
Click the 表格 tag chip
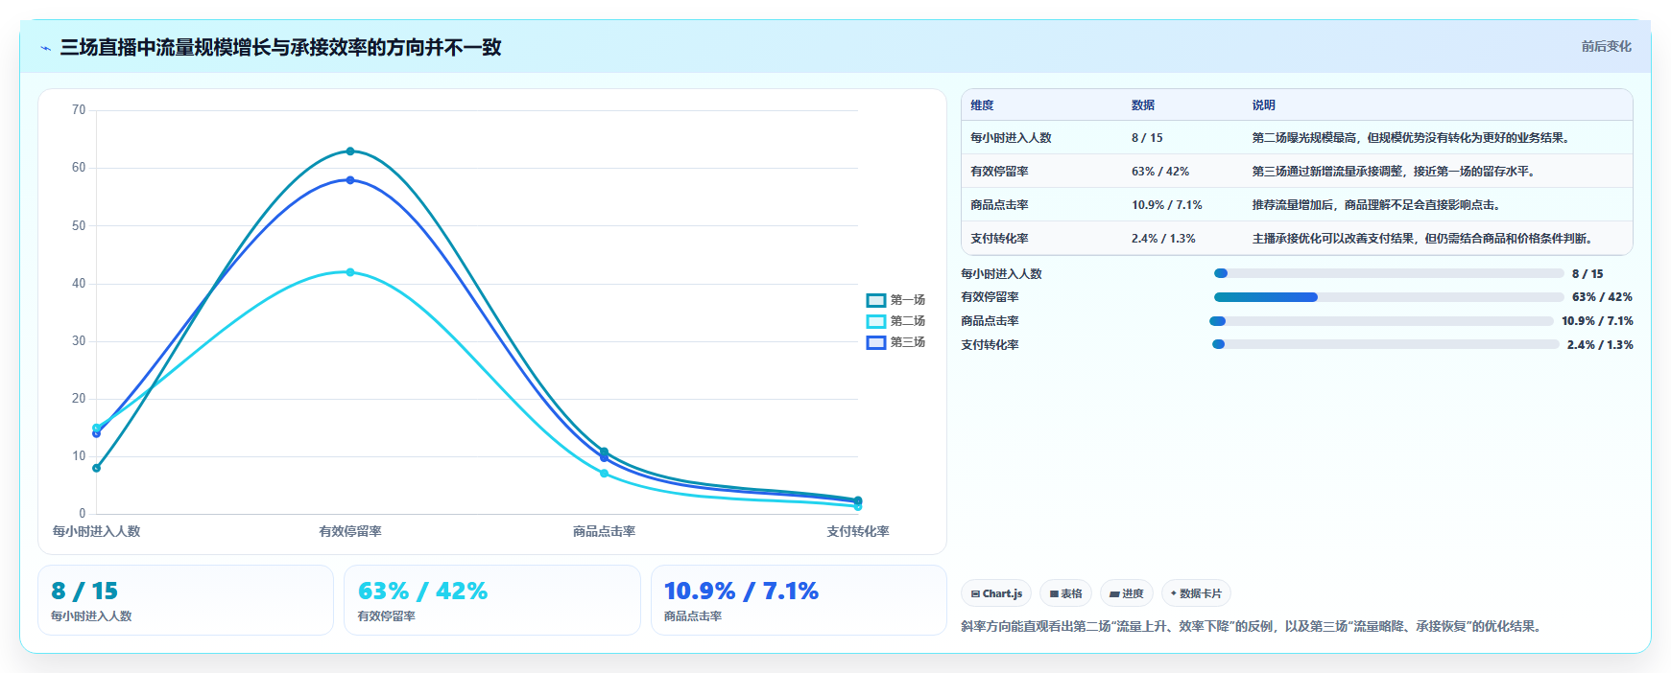(x=1065, y=593)
